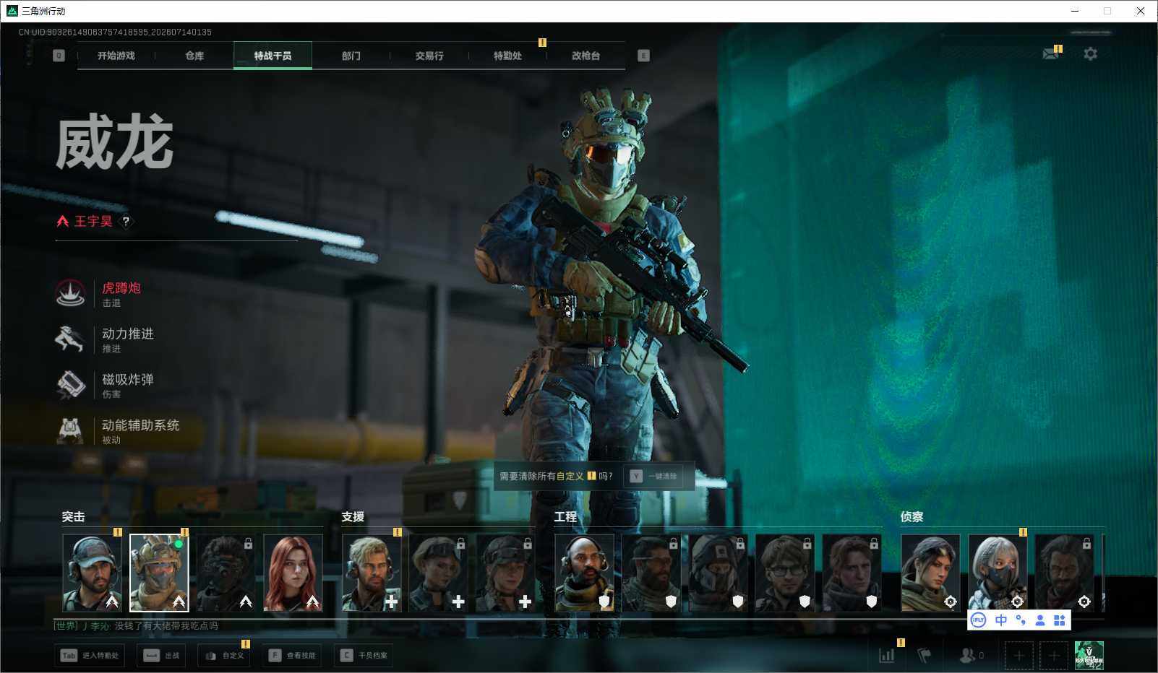Click the world chat message line
1158x673 pixels.
point(136,626)
